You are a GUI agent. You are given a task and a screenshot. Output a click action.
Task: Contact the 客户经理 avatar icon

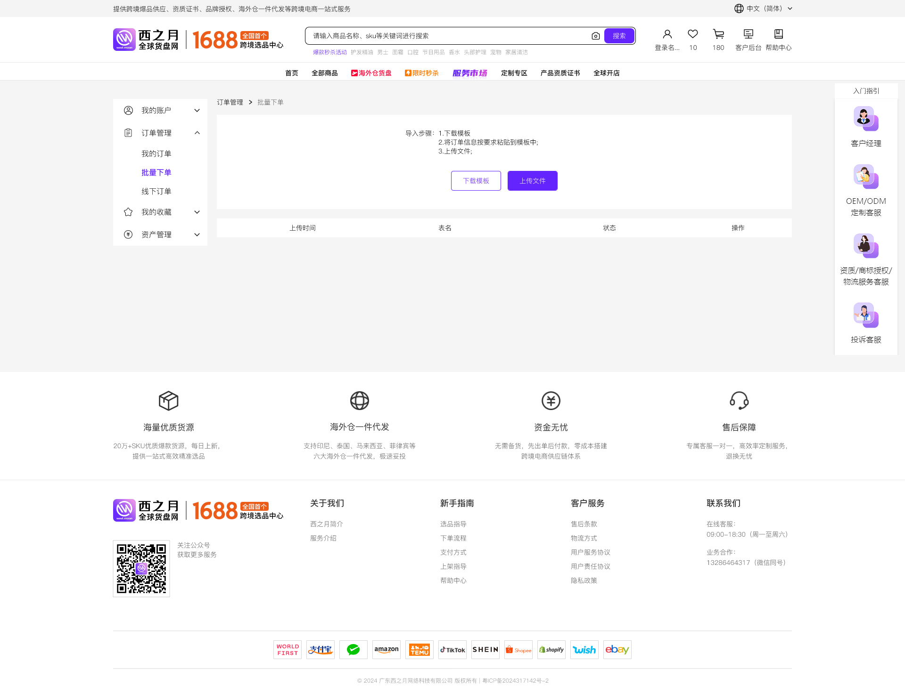866,119
